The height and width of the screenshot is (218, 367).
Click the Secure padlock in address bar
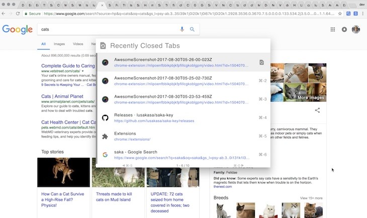click(26, 14)
